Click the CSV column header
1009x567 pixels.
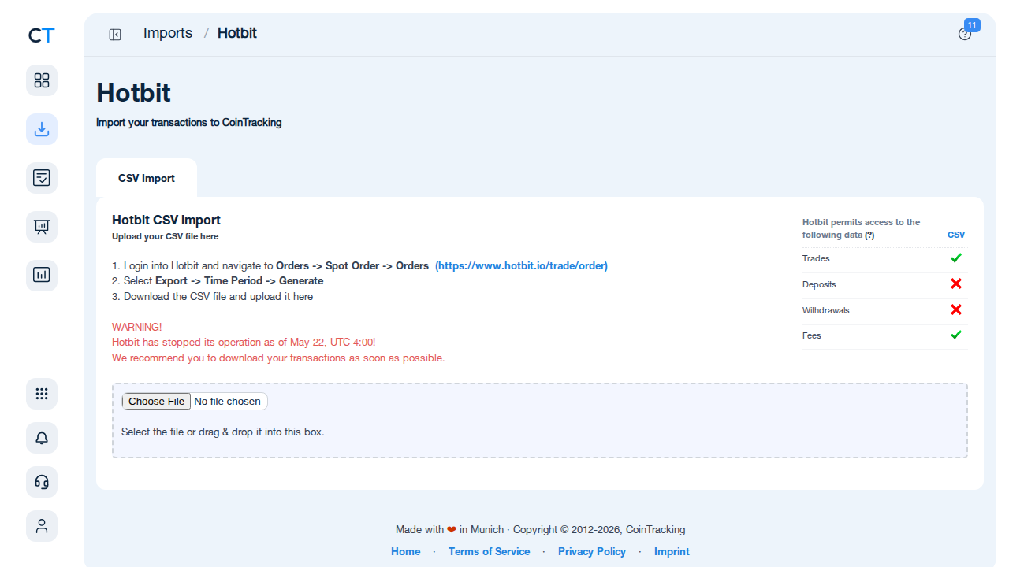(x=956, y=235)
